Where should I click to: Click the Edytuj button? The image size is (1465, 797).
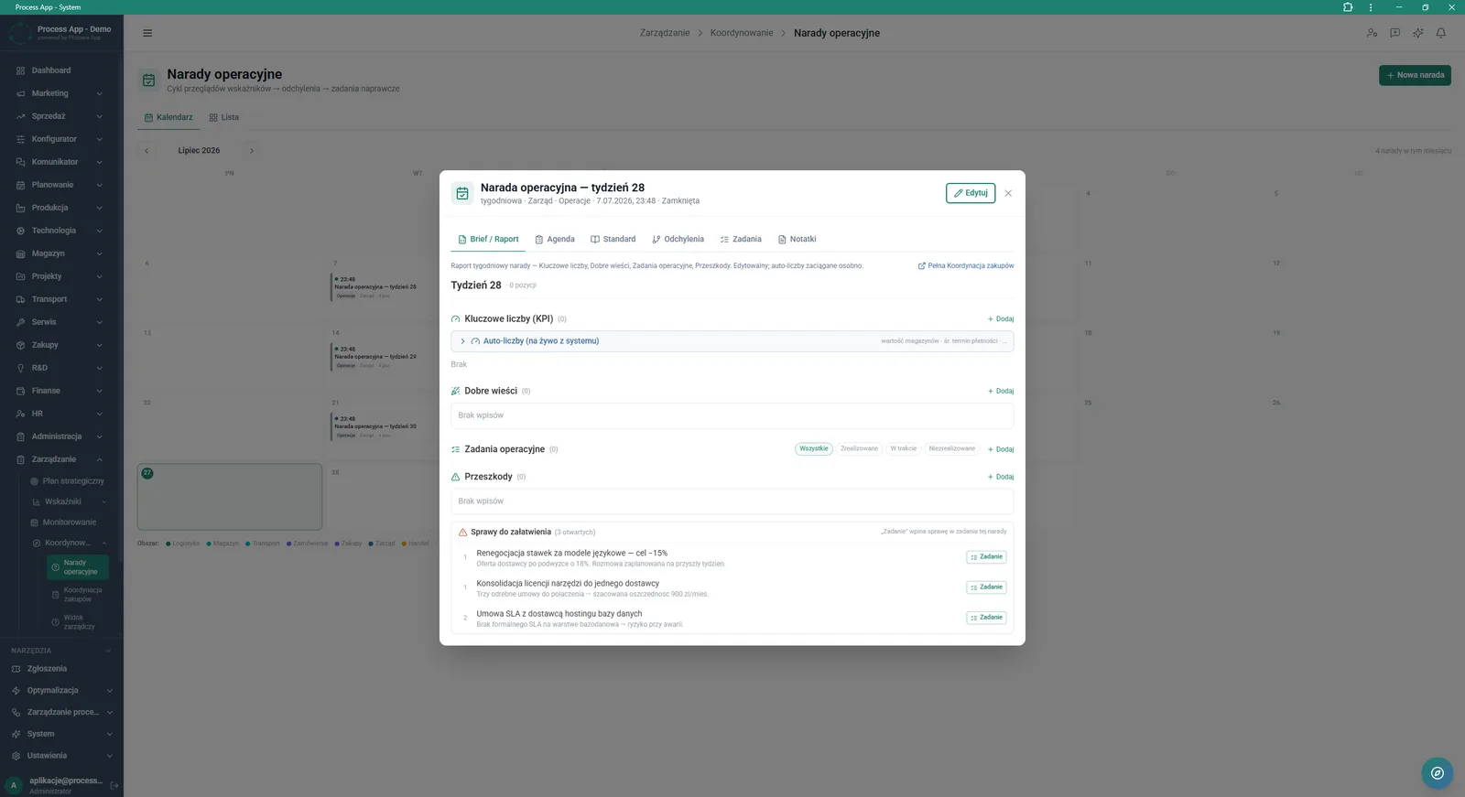coord(971,193)
